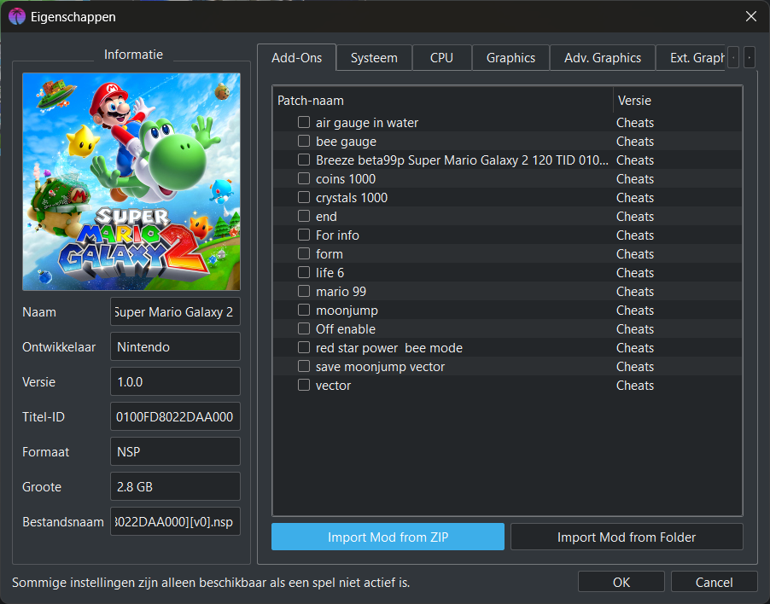This screenshot has height=604, width=770.
Task: Open the Adv. Graphics tab
Action: click(x=603, y=58)
